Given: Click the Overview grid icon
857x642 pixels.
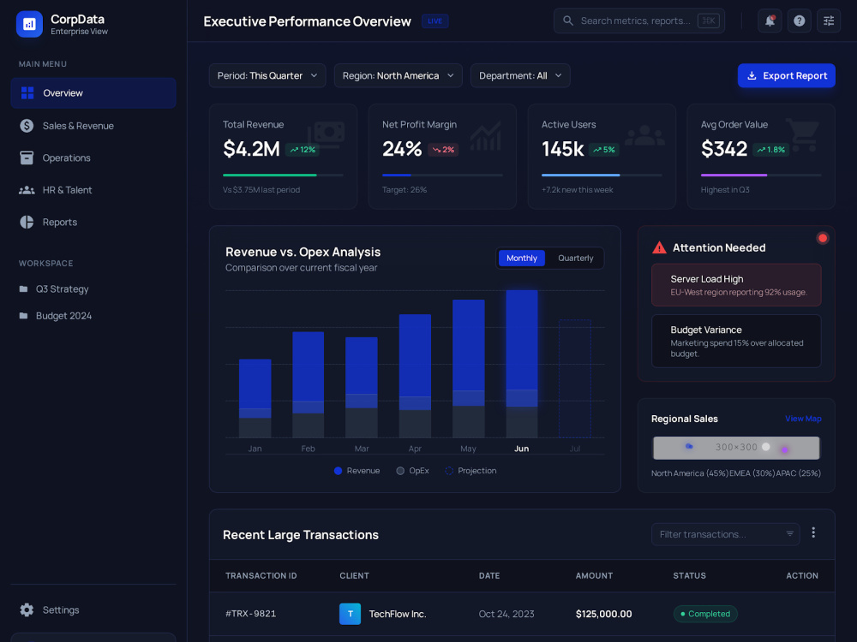Looking at the screenshot, I should pyautogui.click(x=27, y=92).
